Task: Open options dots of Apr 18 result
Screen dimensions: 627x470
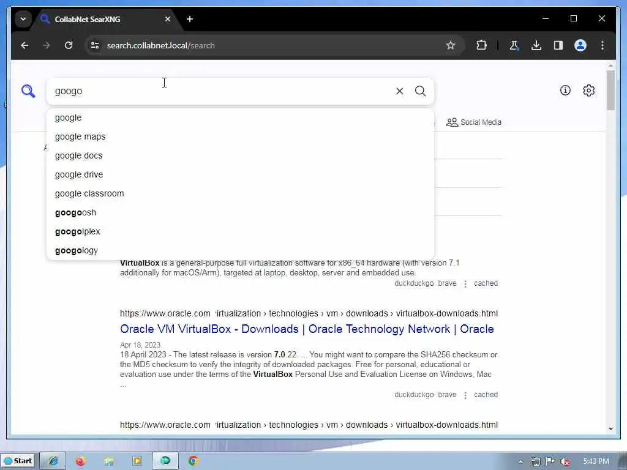Action: click(x=465, y=395)
